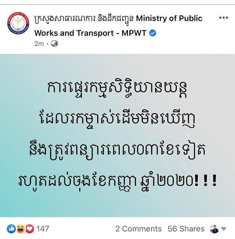
Task: Click 'Works and Transport - MPWT' title text
Action: click(x=90, y=33)
